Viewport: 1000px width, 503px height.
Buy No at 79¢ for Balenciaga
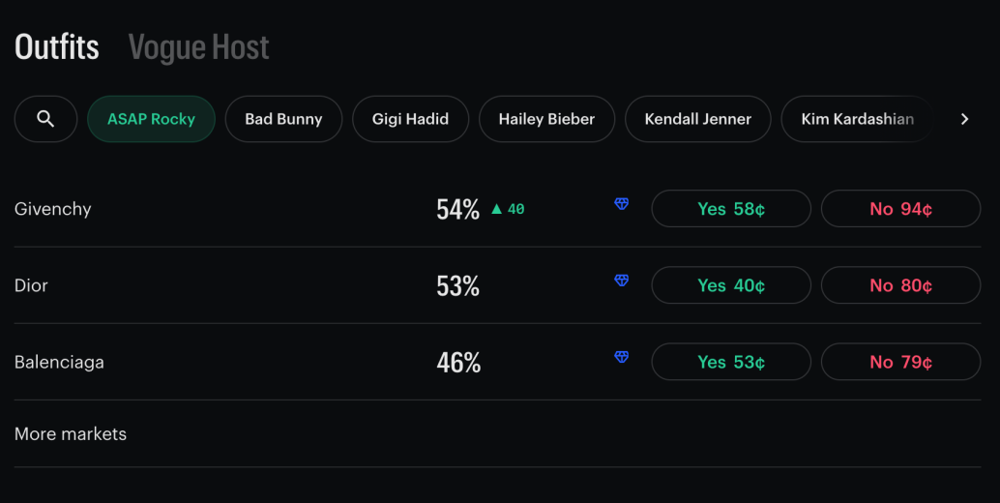pos(900,362)
